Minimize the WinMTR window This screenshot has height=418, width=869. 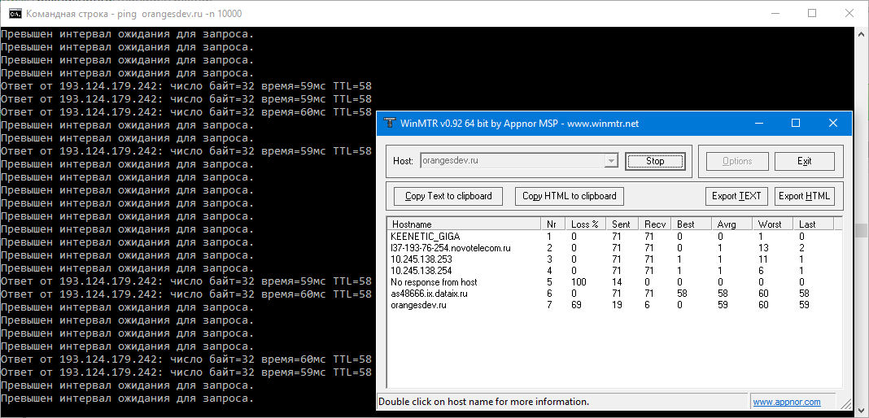[x=758, y=124]
